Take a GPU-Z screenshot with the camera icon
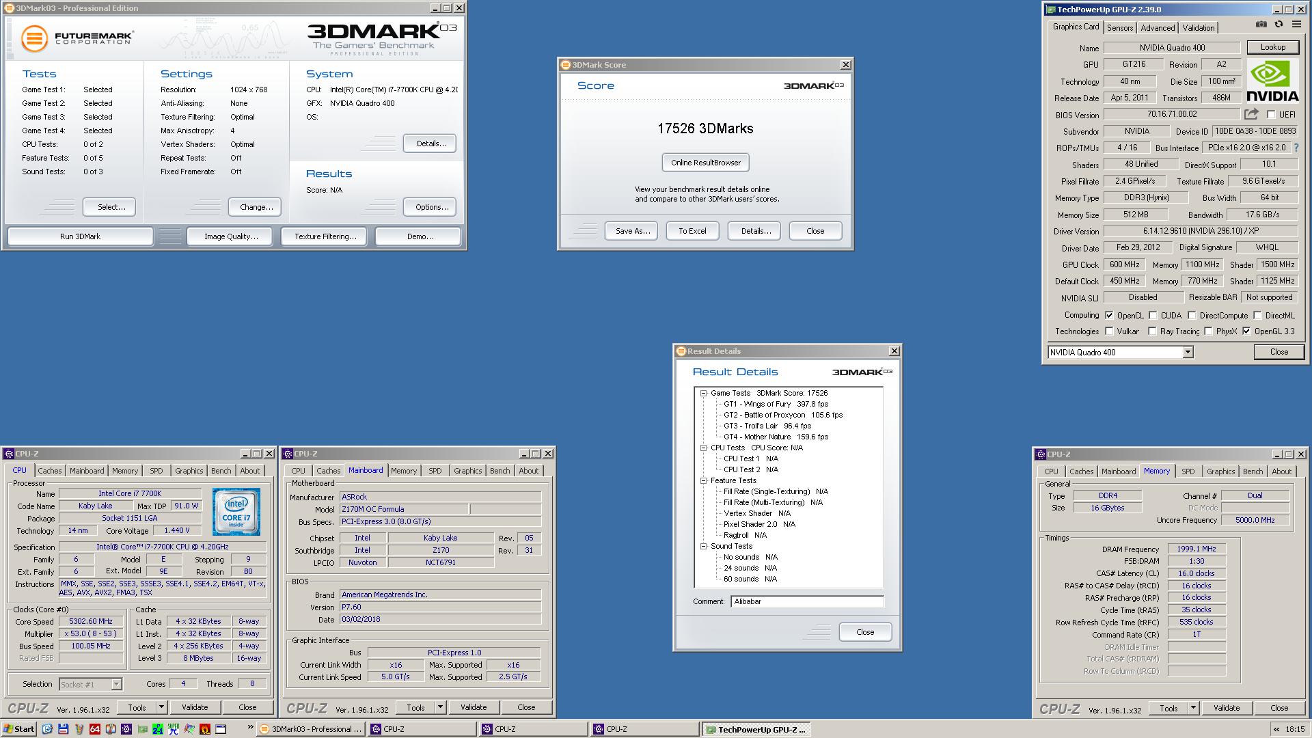The width and height of the screenshot is (1312, 738). coord(1261,25)
